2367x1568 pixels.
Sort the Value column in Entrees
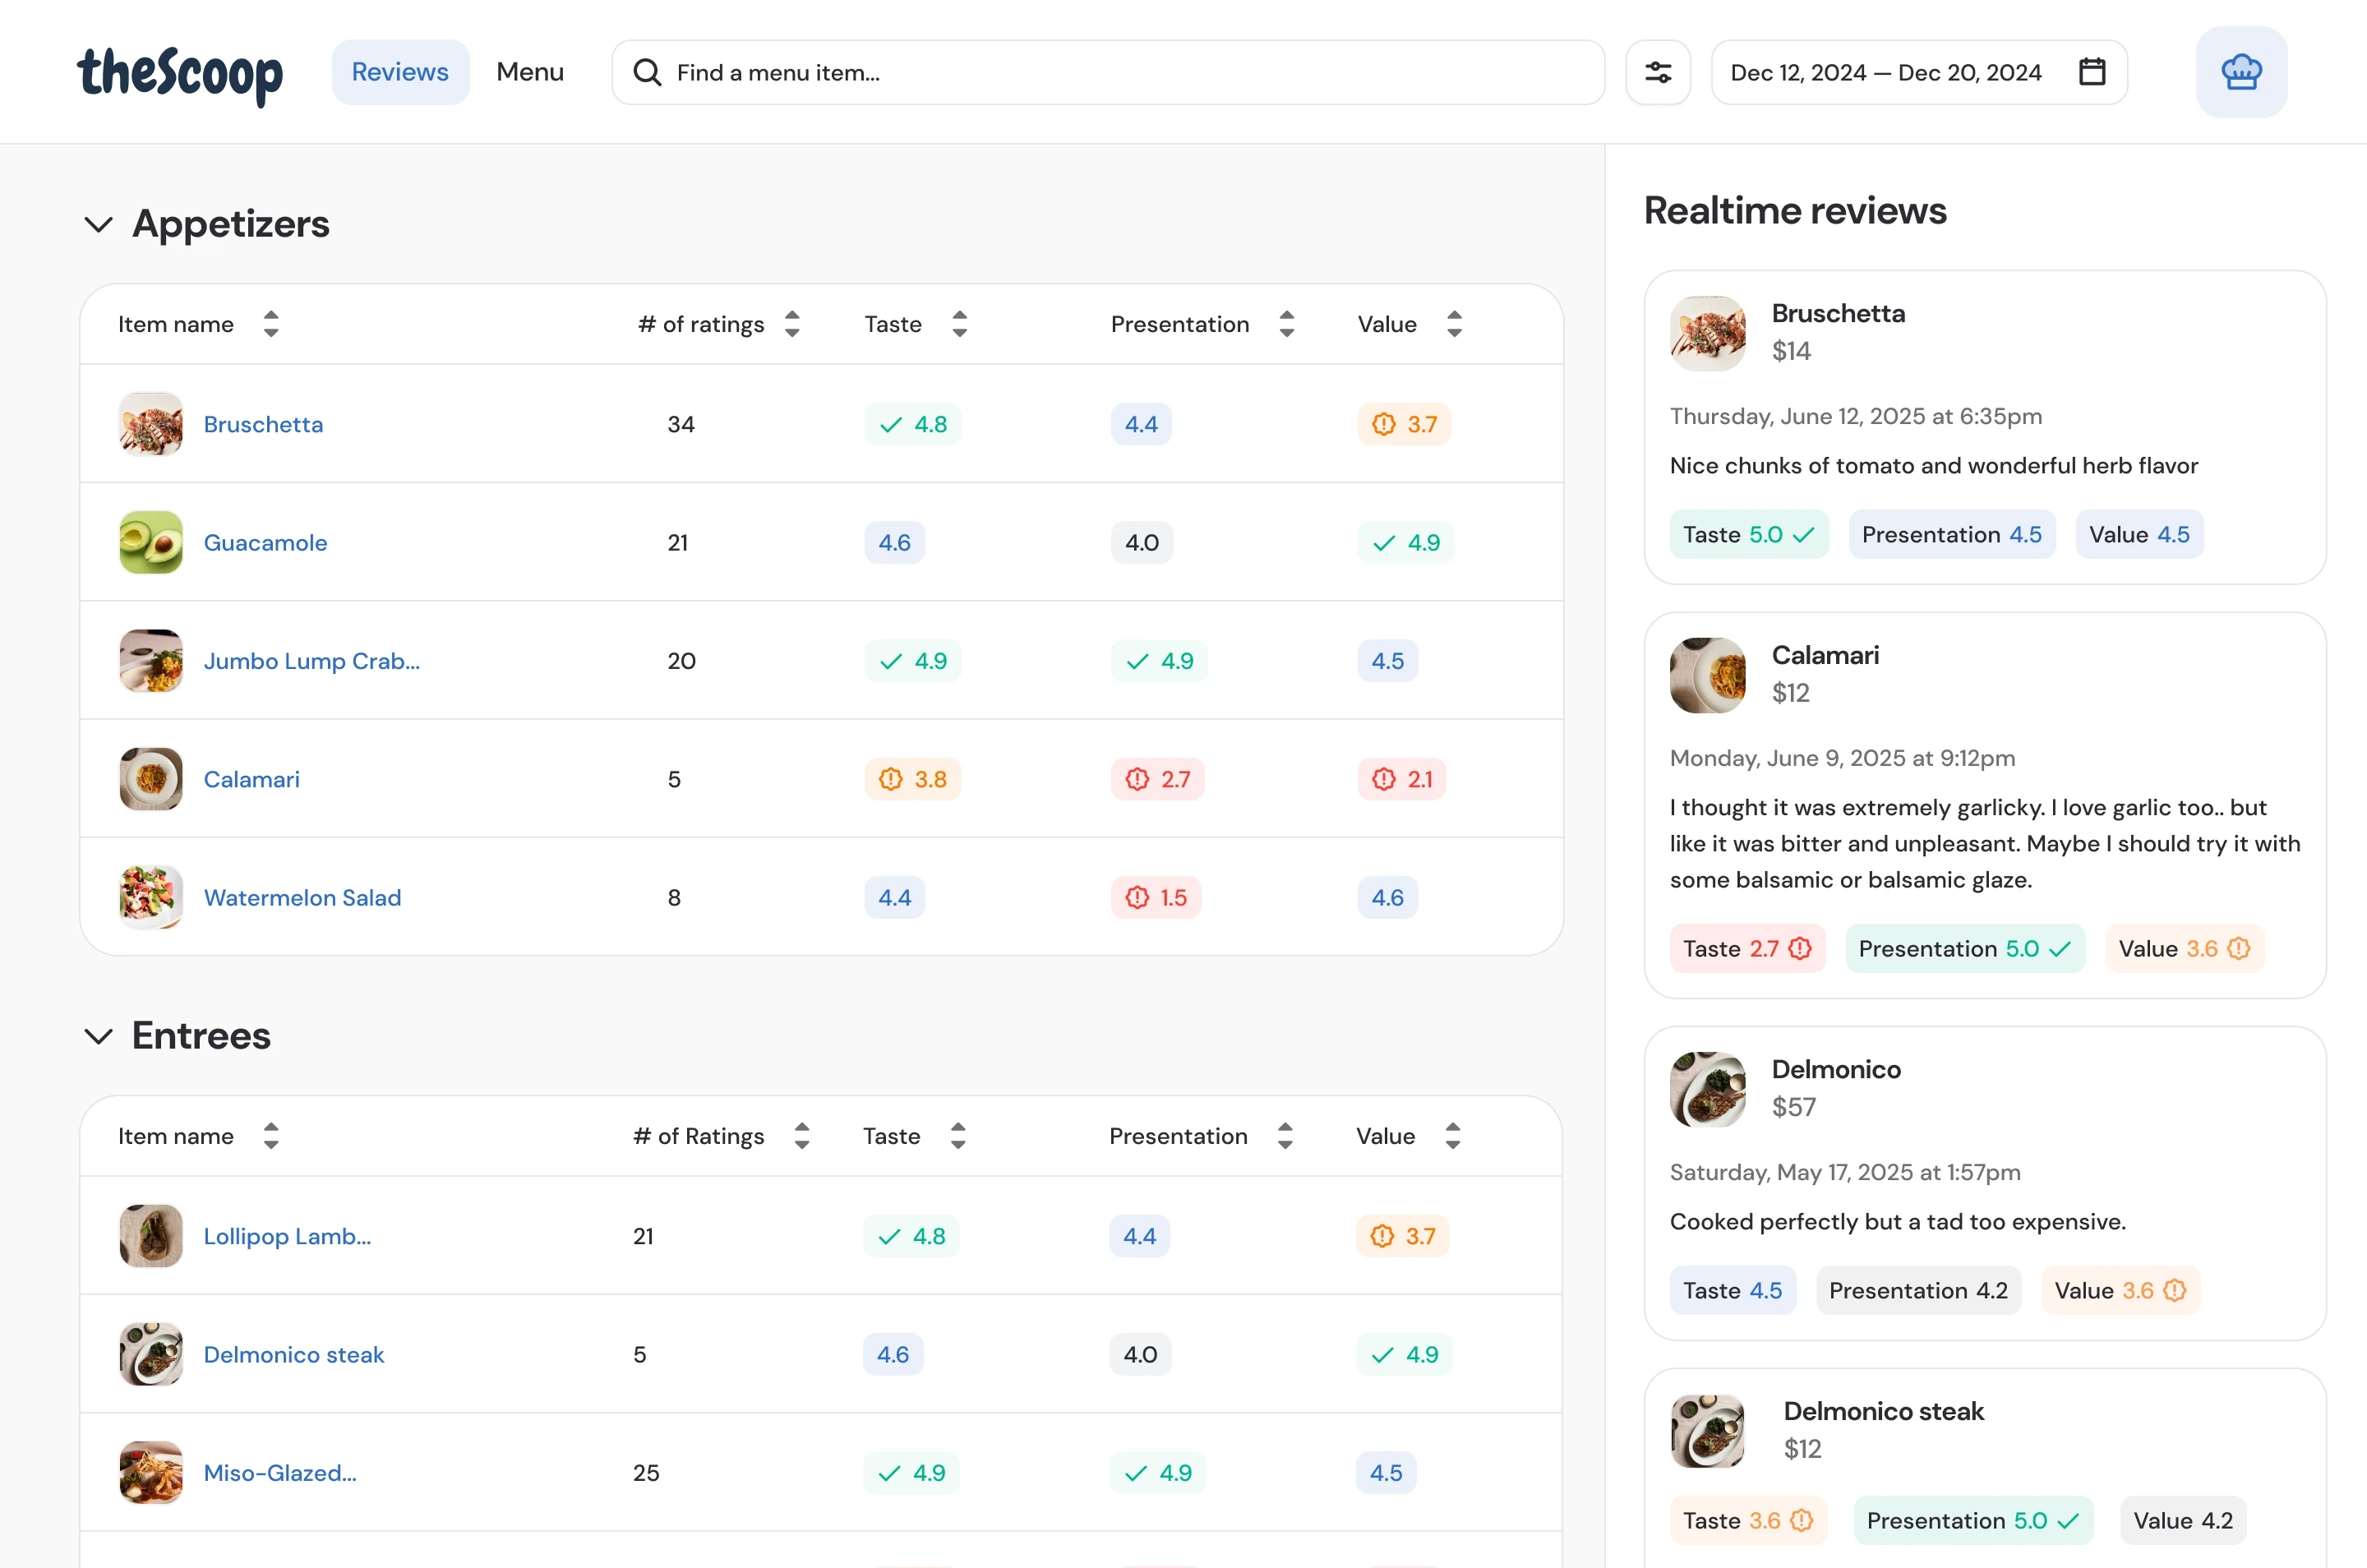click(x=1454, y=1136)
